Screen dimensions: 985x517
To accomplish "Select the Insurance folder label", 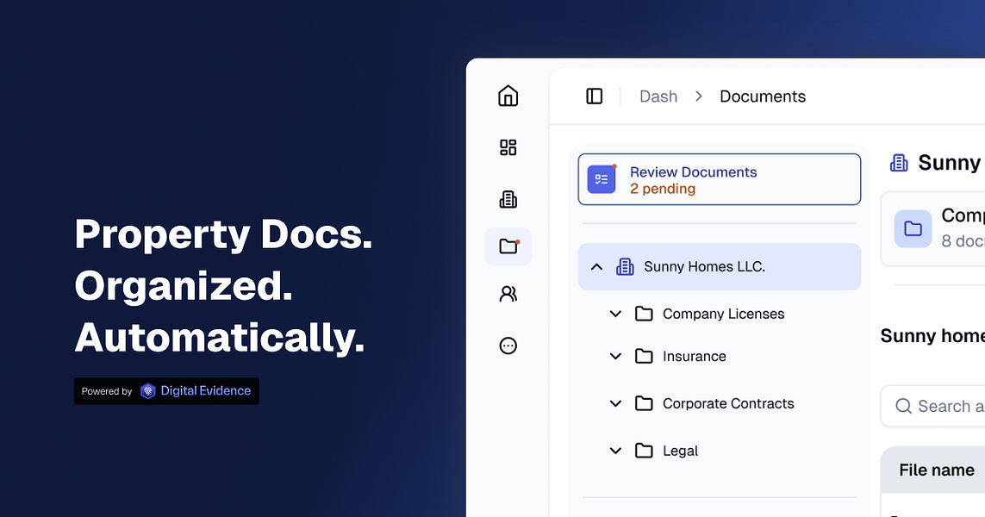I will tap(694, 356).
